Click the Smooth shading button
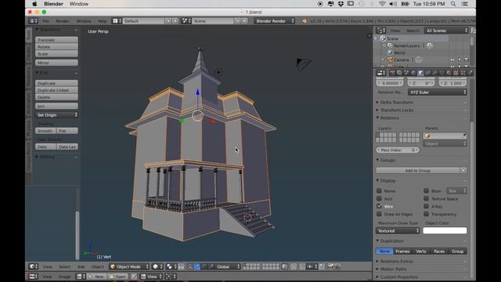This screenshot has width=501, height=282. coord(45,131)
